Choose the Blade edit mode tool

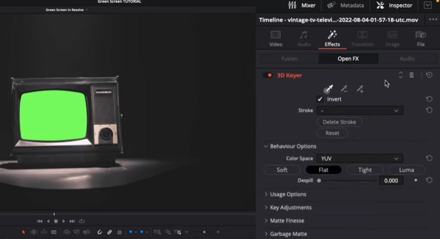tap(54, 232)
